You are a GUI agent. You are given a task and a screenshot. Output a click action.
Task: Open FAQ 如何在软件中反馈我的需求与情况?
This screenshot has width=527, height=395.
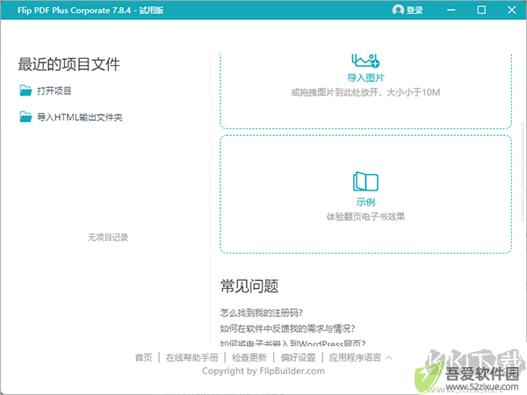[287, 328]
